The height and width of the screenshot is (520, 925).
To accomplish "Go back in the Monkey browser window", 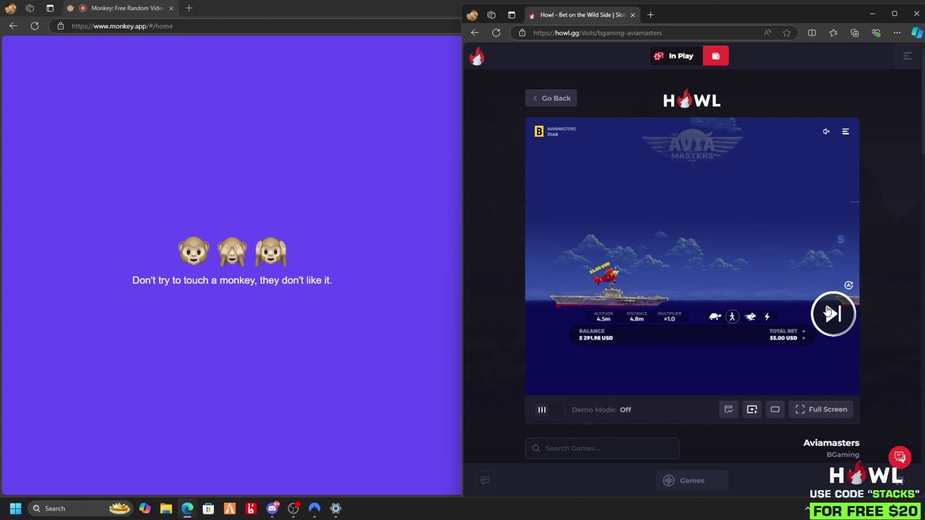I will [13, 25].
